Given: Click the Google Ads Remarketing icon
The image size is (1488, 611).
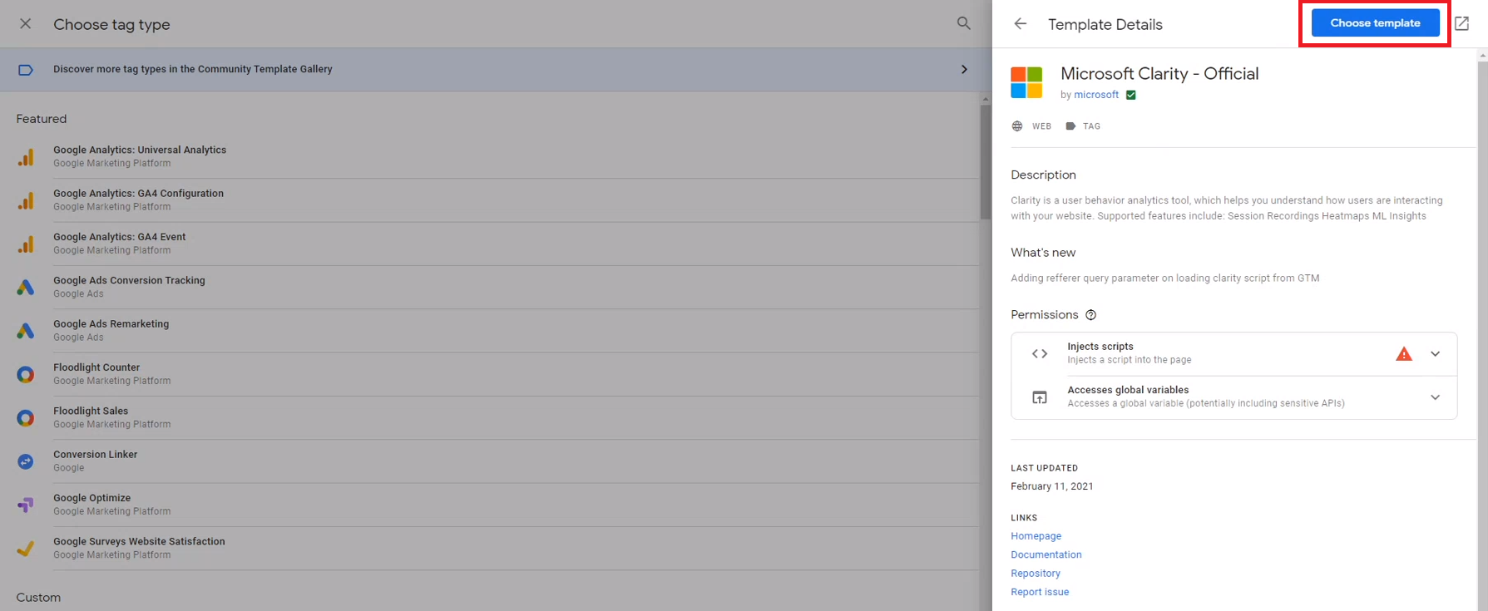Looking at the screenshot, I should click(26, 331).
